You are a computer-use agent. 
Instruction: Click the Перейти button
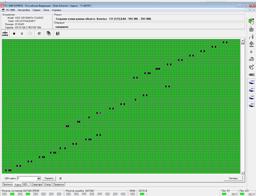pos(49,178)
